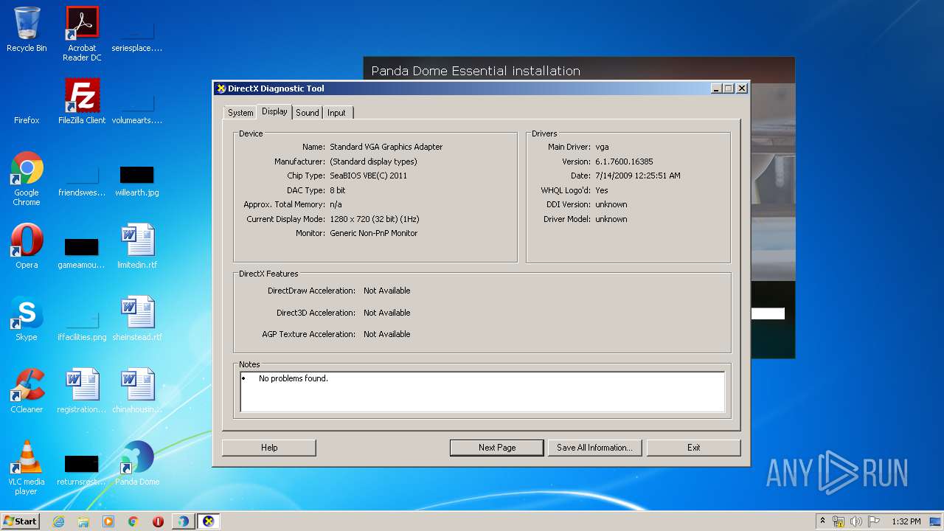Select the seriesplace file icon
The width and height of the screenshot is (944, 531).
137,37
